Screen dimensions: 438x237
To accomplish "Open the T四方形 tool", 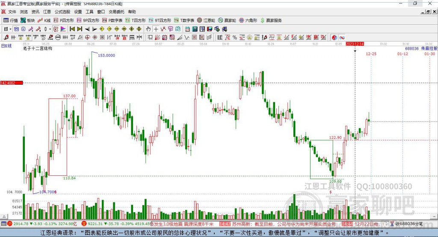I will [x=136, y=21].
